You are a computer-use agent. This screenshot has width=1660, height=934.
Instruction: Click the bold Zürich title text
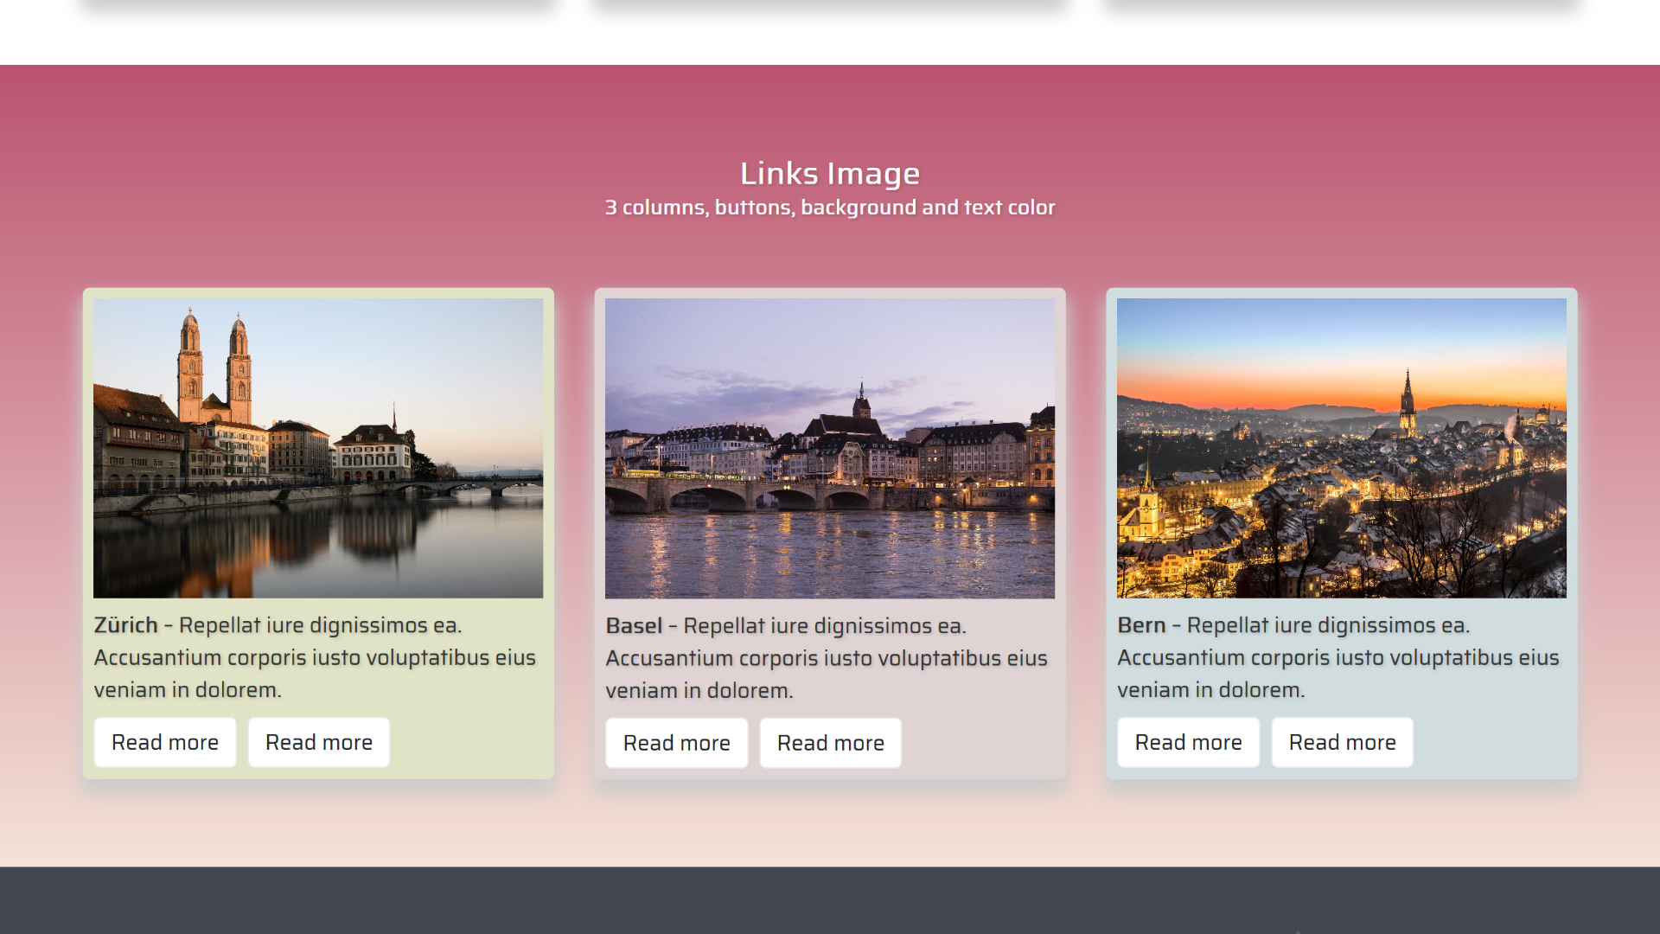click(x=126, y=625)
